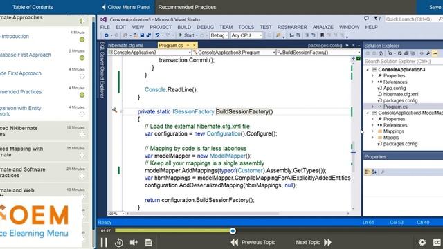Select hibernate.cfg.xml in Solution Explorer
This screenshot has height=249, width=443.
(400, 94)
